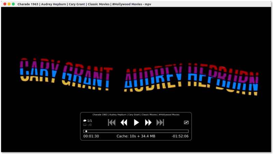273x154 pixels.
Task: Click the media title in the controller
Action: click(136, 115)
